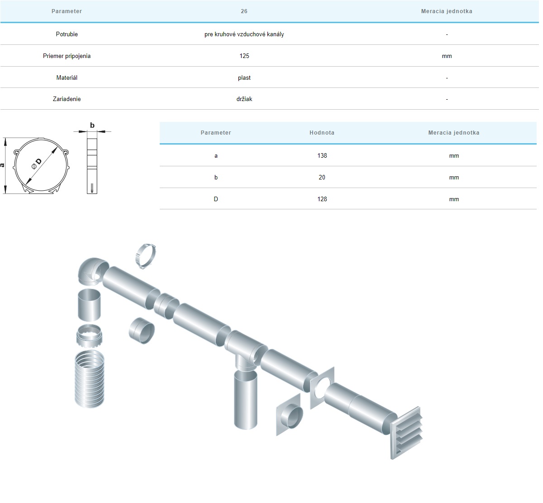The image size is (543, 503).
Task: Click the hose coupling ring under the elbow
Action: pyautogui.click(x=89, y=336)
